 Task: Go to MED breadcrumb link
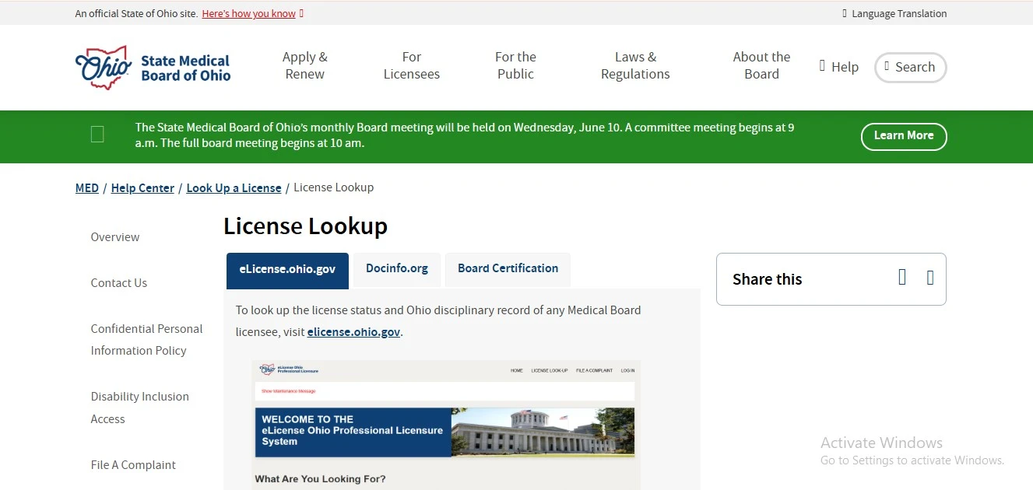[87, 188]
